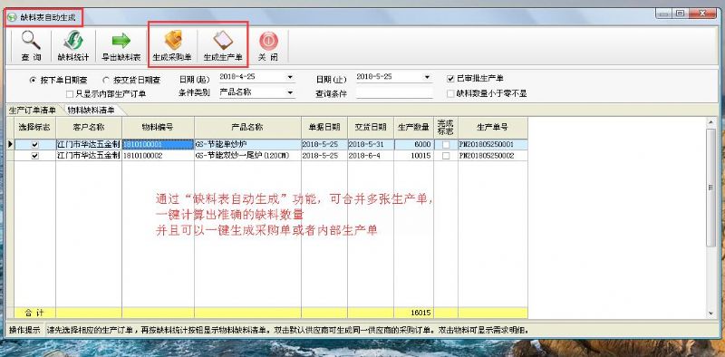This screenshot has width=725, height=357.
Task: Switch to 生产订单清单 tab
Action: (33, 111)
